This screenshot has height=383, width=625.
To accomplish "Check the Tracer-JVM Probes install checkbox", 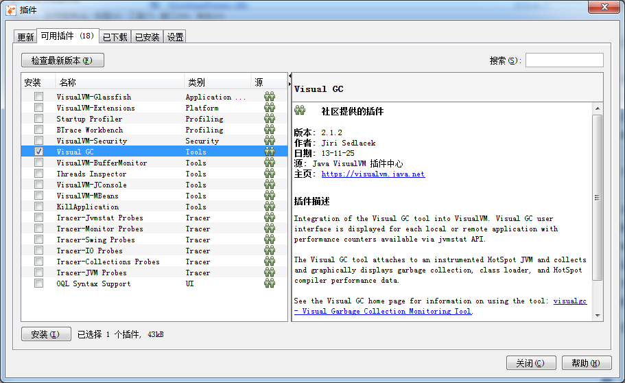I will (x=38, y=272).
